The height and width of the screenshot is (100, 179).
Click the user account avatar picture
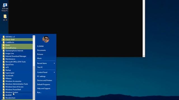click(46, 39)
